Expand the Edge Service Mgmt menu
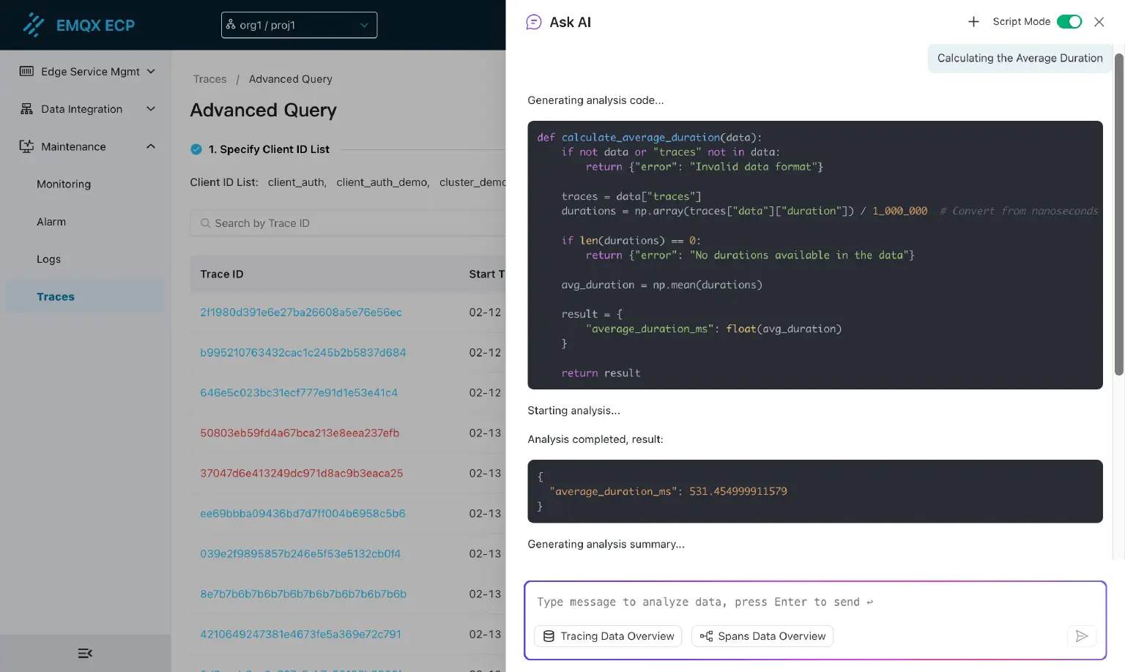 151,71
